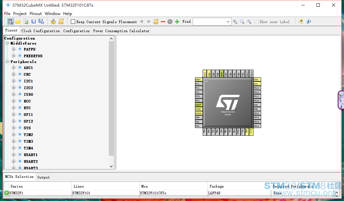Click the gray circular disable icon
This screenshot has height=201, width=344.
coord(170,22)
